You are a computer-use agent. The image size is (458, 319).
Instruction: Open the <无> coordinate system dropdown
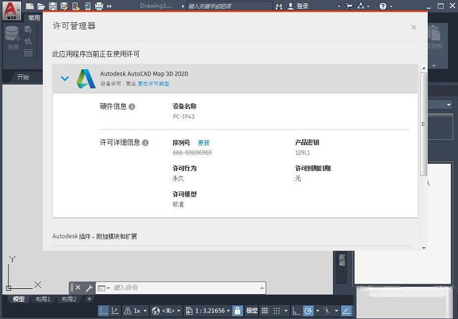pyautogui.click(x=179, y=311)
